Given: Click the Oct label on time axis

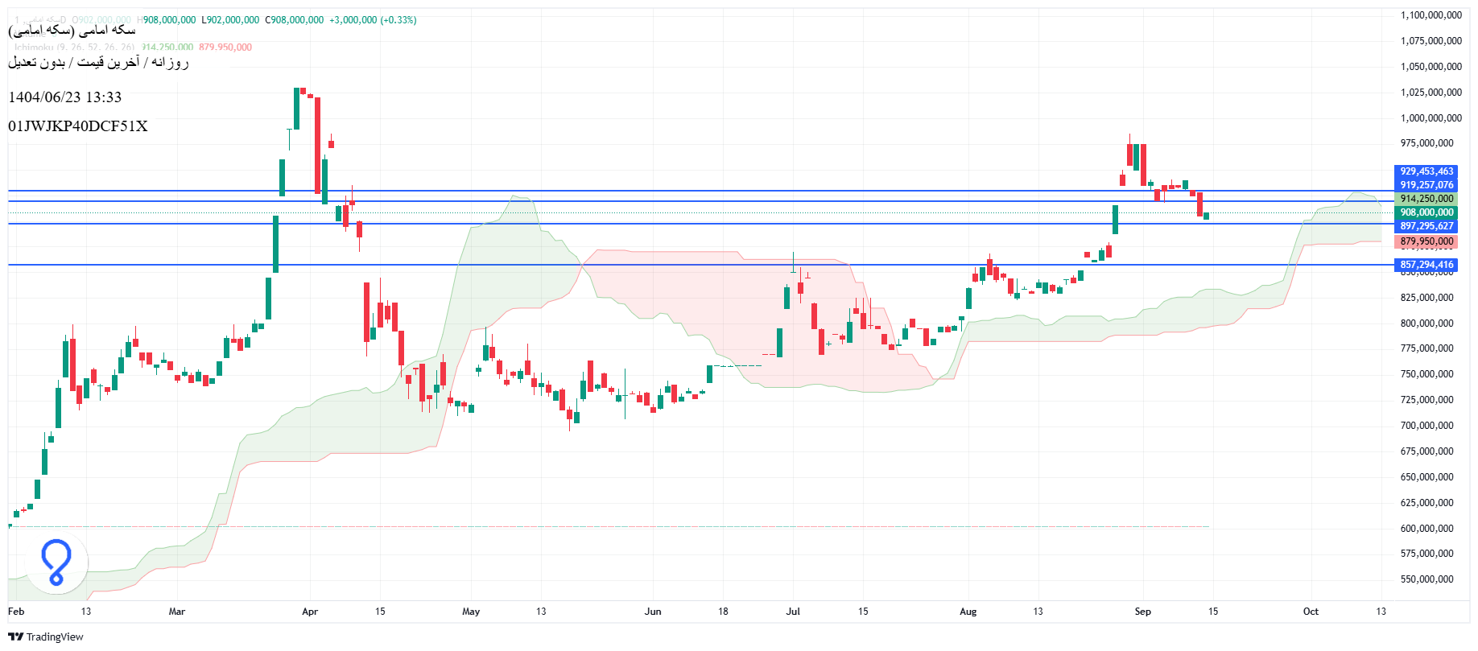Looking at the screenshot, I should pyautogui.click(x=1311, y=612).
